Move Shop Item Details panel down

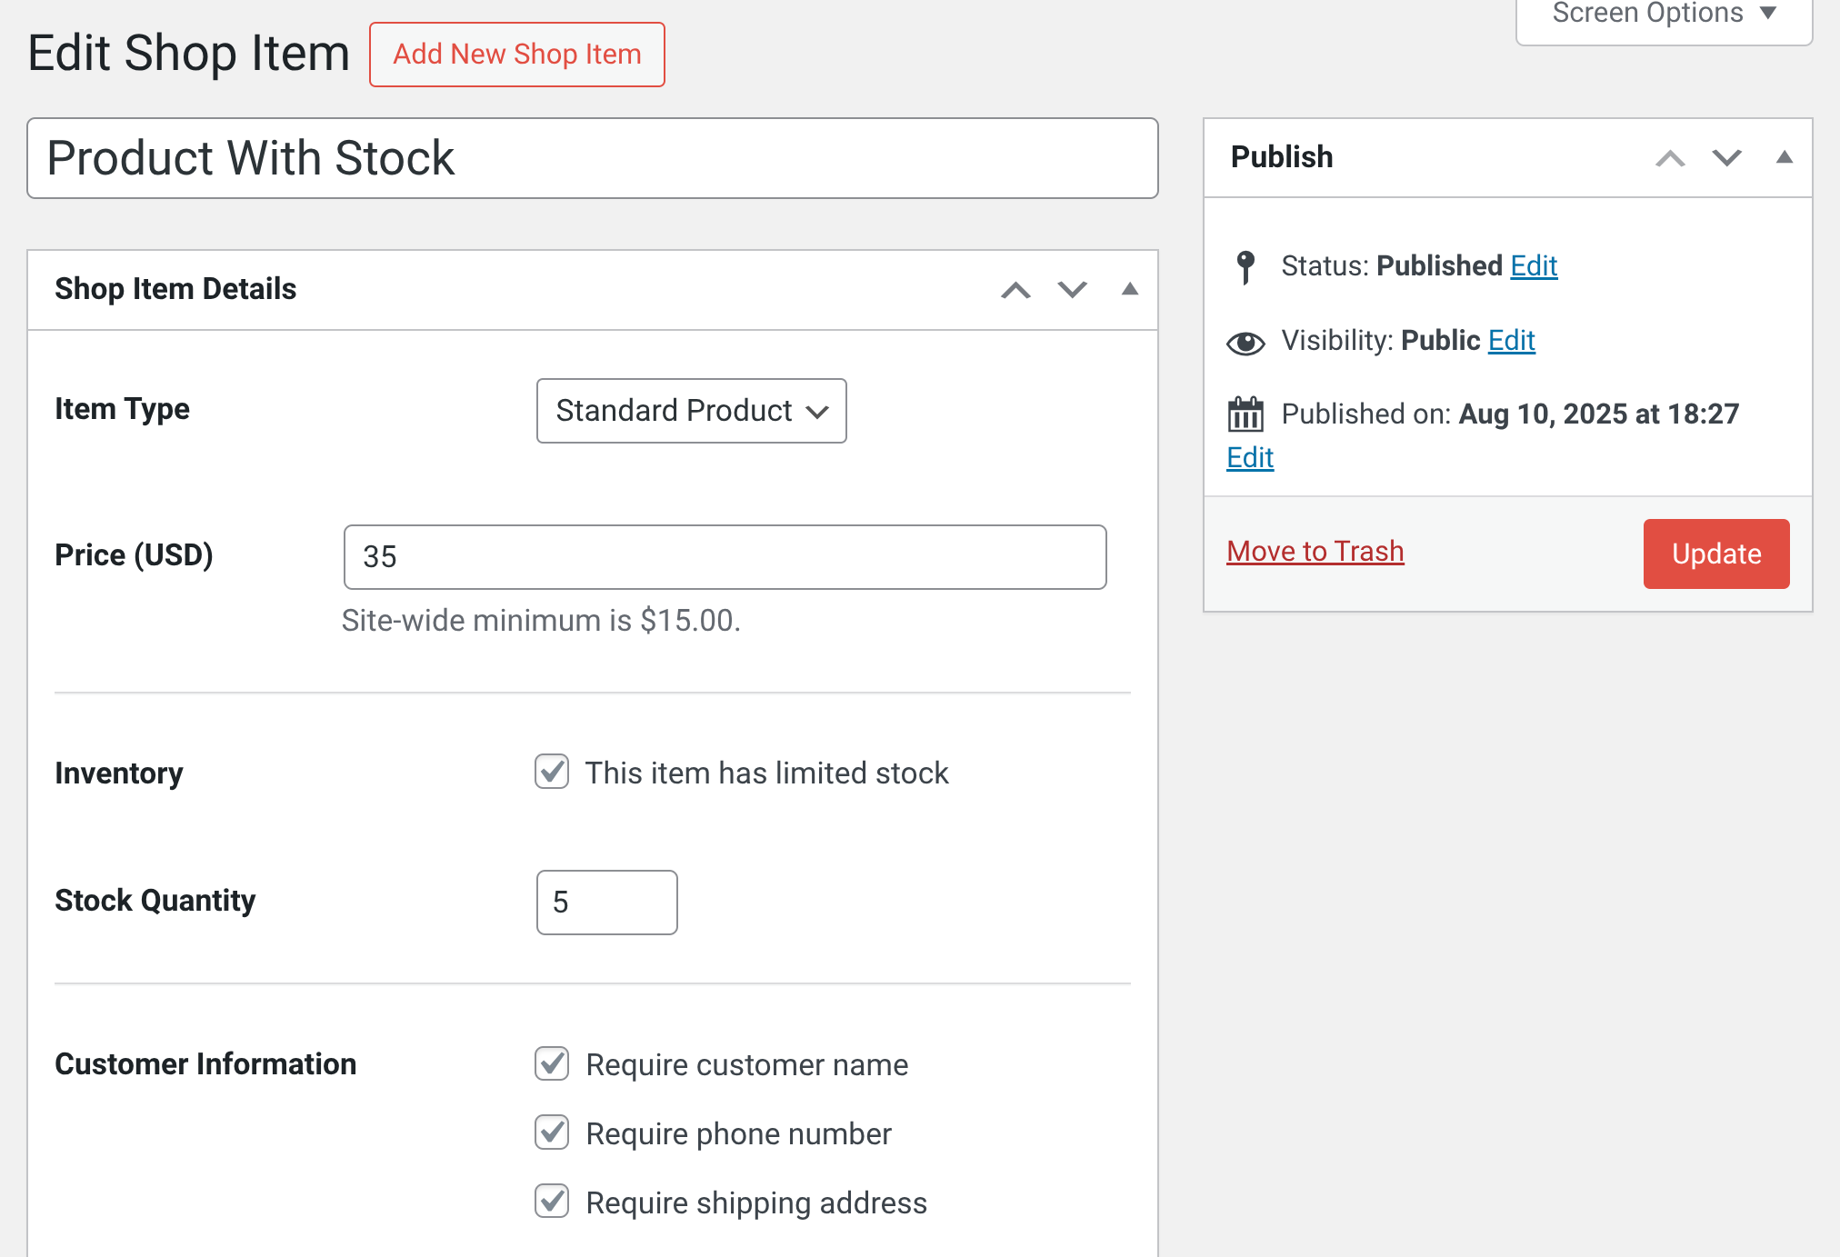pos(1073,290)
